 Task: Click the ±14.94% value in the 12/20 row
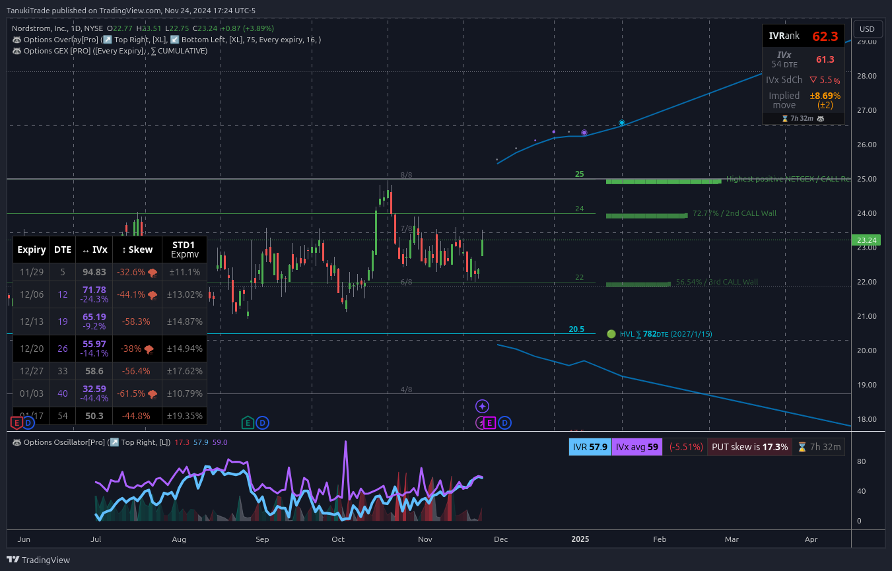[184, 349]
